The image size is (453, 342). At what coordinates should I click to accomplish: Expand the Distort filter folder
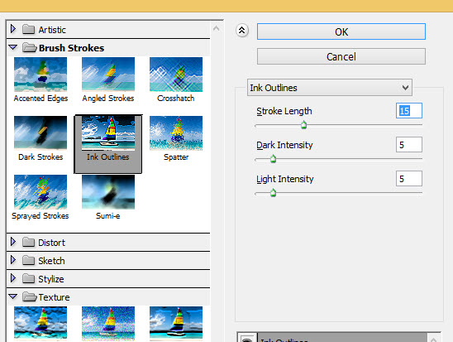[x=13, y=242]
